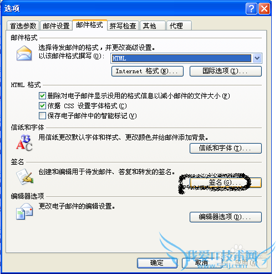This screenshot has width=279, height=274.
Task: Uncheck 依据 CSS 设置字体格式
Action: click(x=42, y=106)
